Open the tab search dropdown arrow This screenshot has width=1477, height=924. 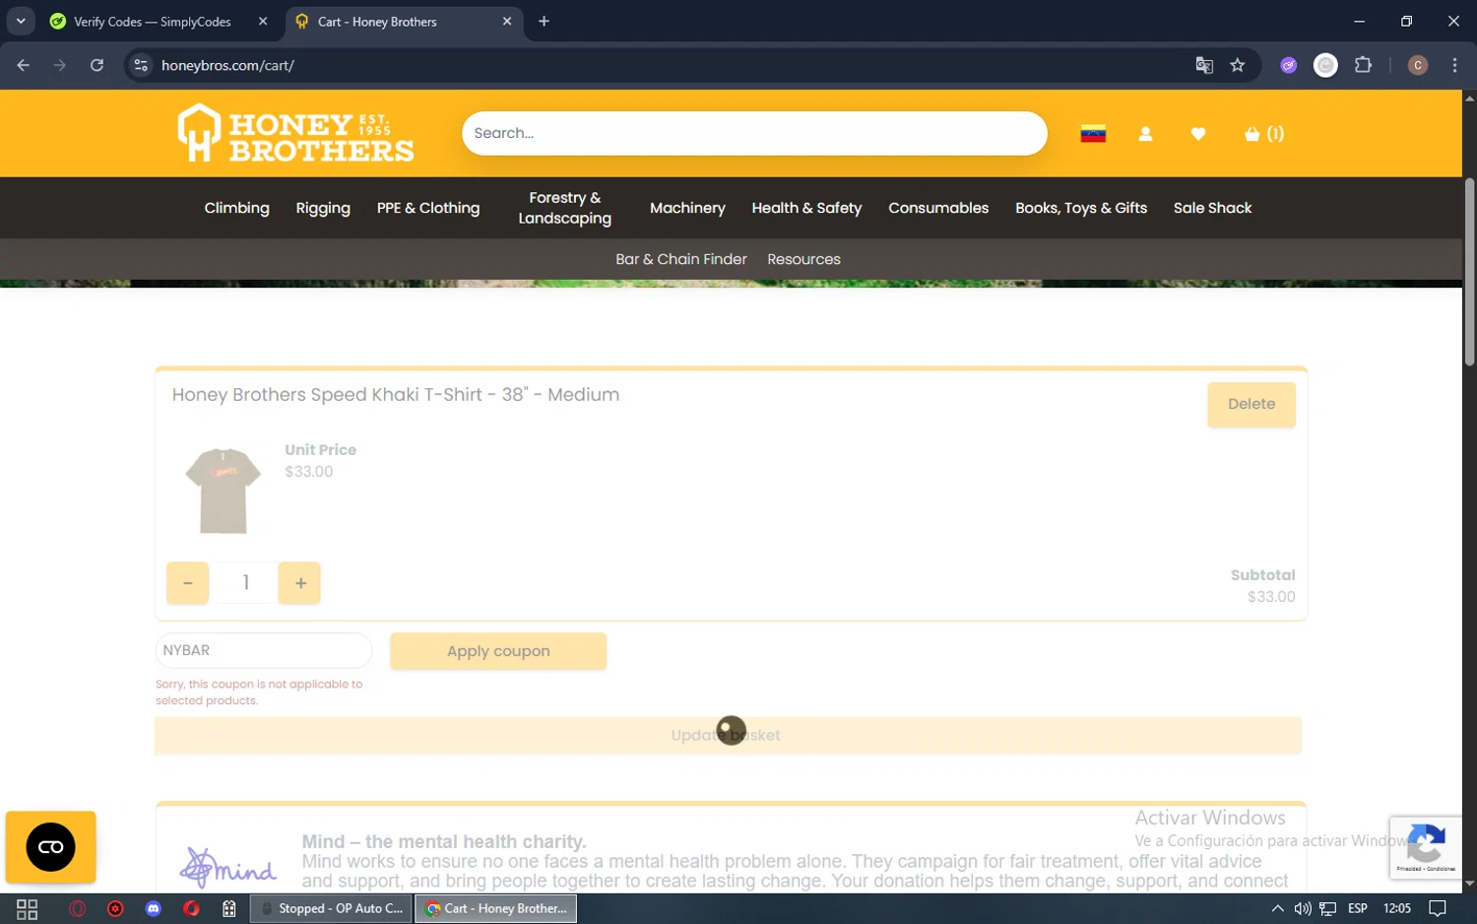[21, 21]
